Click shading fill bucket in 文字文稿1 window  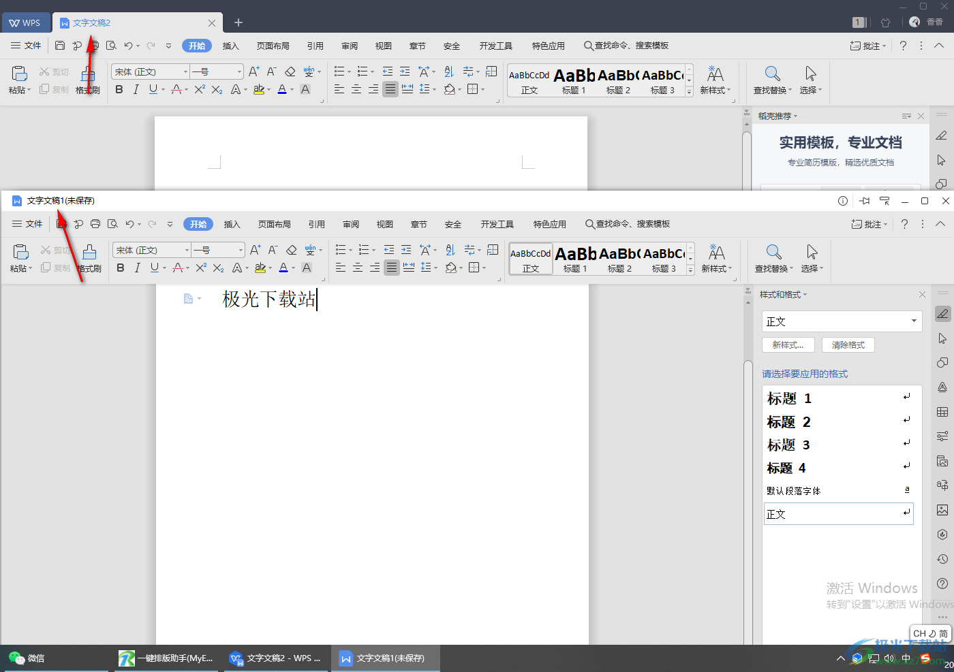pos(450,268)
